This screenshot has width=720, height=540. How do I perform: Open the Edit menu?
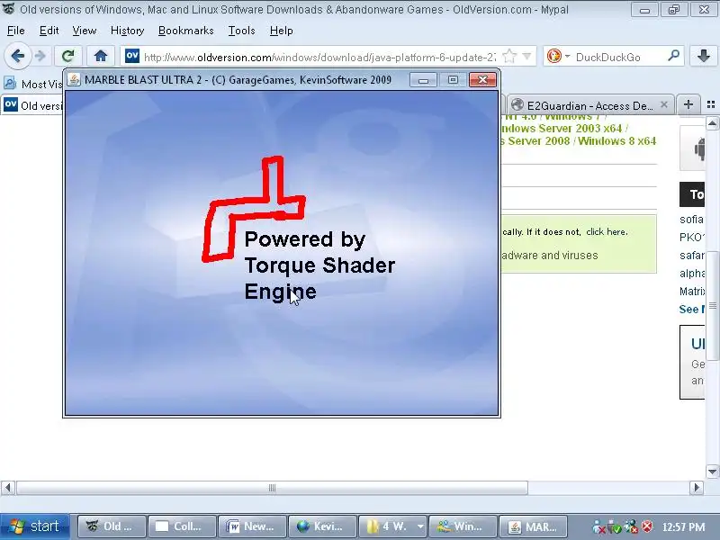49,31
